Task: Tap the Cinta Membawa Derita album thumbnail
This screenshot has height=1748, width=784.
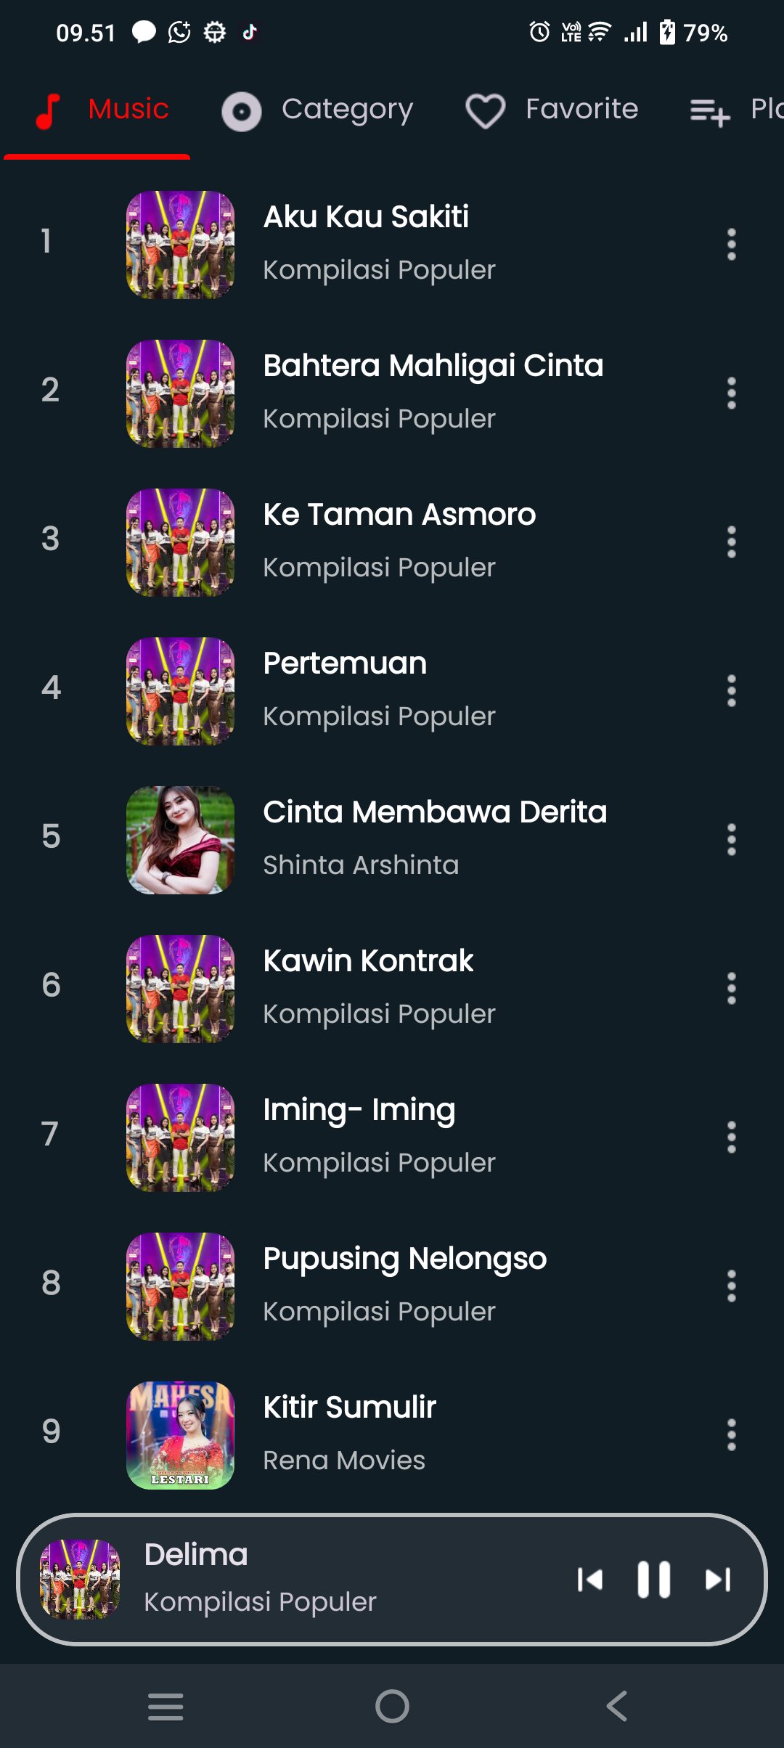Action: [x=181, y=840]
